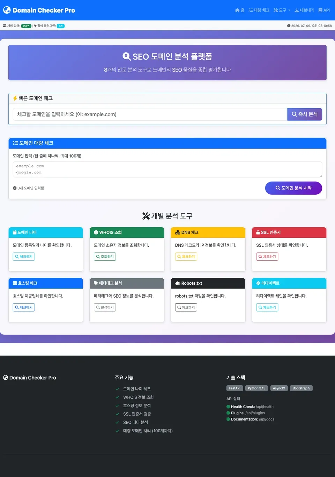Screen dimensions: 335x477
Task: Open the 내보내기 export menu item
Action: point(304,10)
